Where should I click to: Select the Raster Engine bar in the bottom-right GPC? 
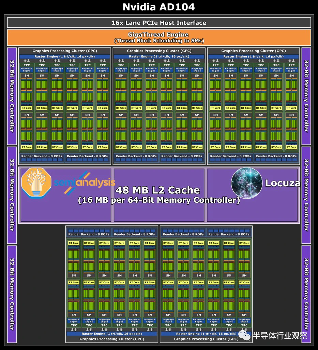point(206,334)
